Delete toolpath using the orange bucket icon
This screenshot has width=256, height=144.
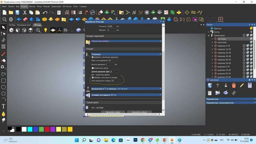click(x=234, y=86)
